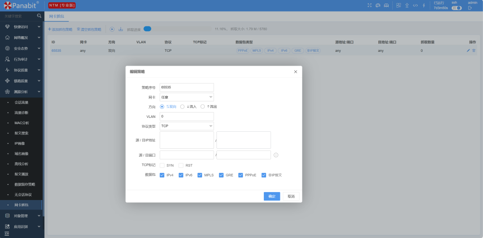
Task: Click the download capture icon in toolbar
Action: 121,29
